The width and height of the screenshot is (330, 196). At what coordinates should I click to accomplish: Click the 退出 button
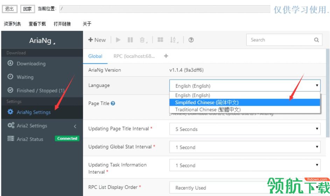click(9, 9)
